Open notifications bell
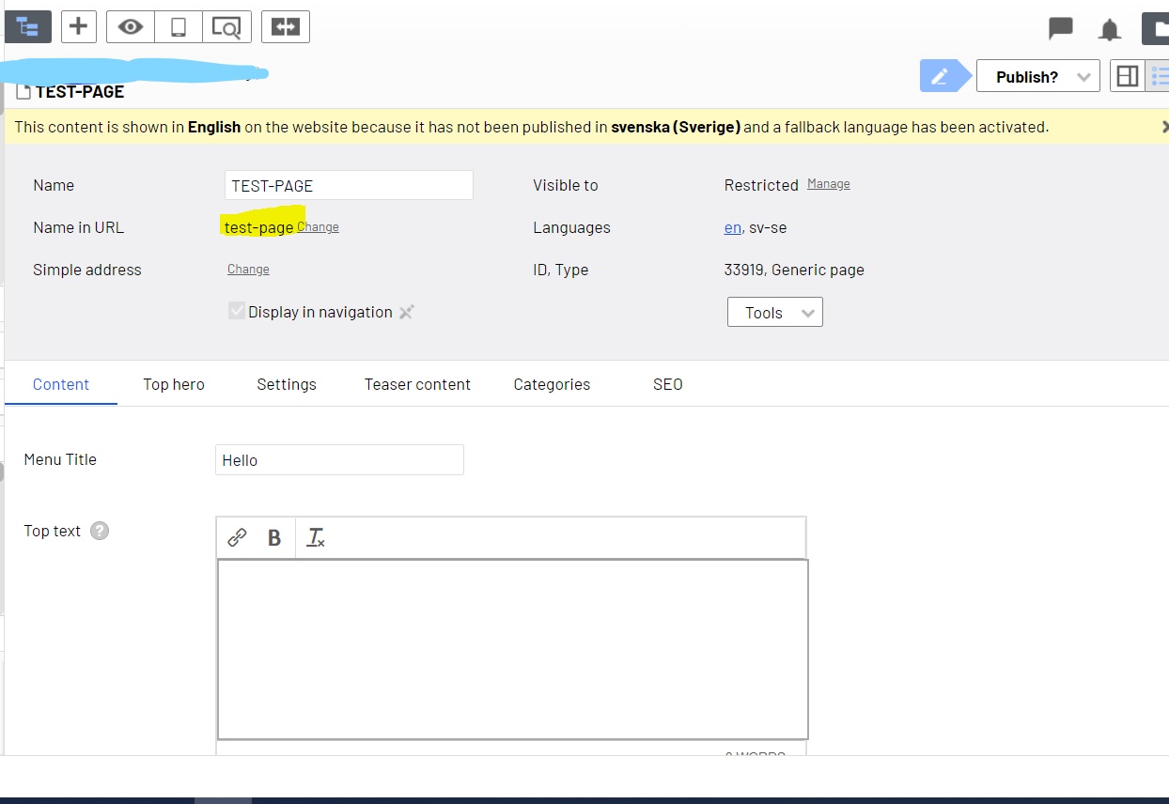 (1110, 30)
